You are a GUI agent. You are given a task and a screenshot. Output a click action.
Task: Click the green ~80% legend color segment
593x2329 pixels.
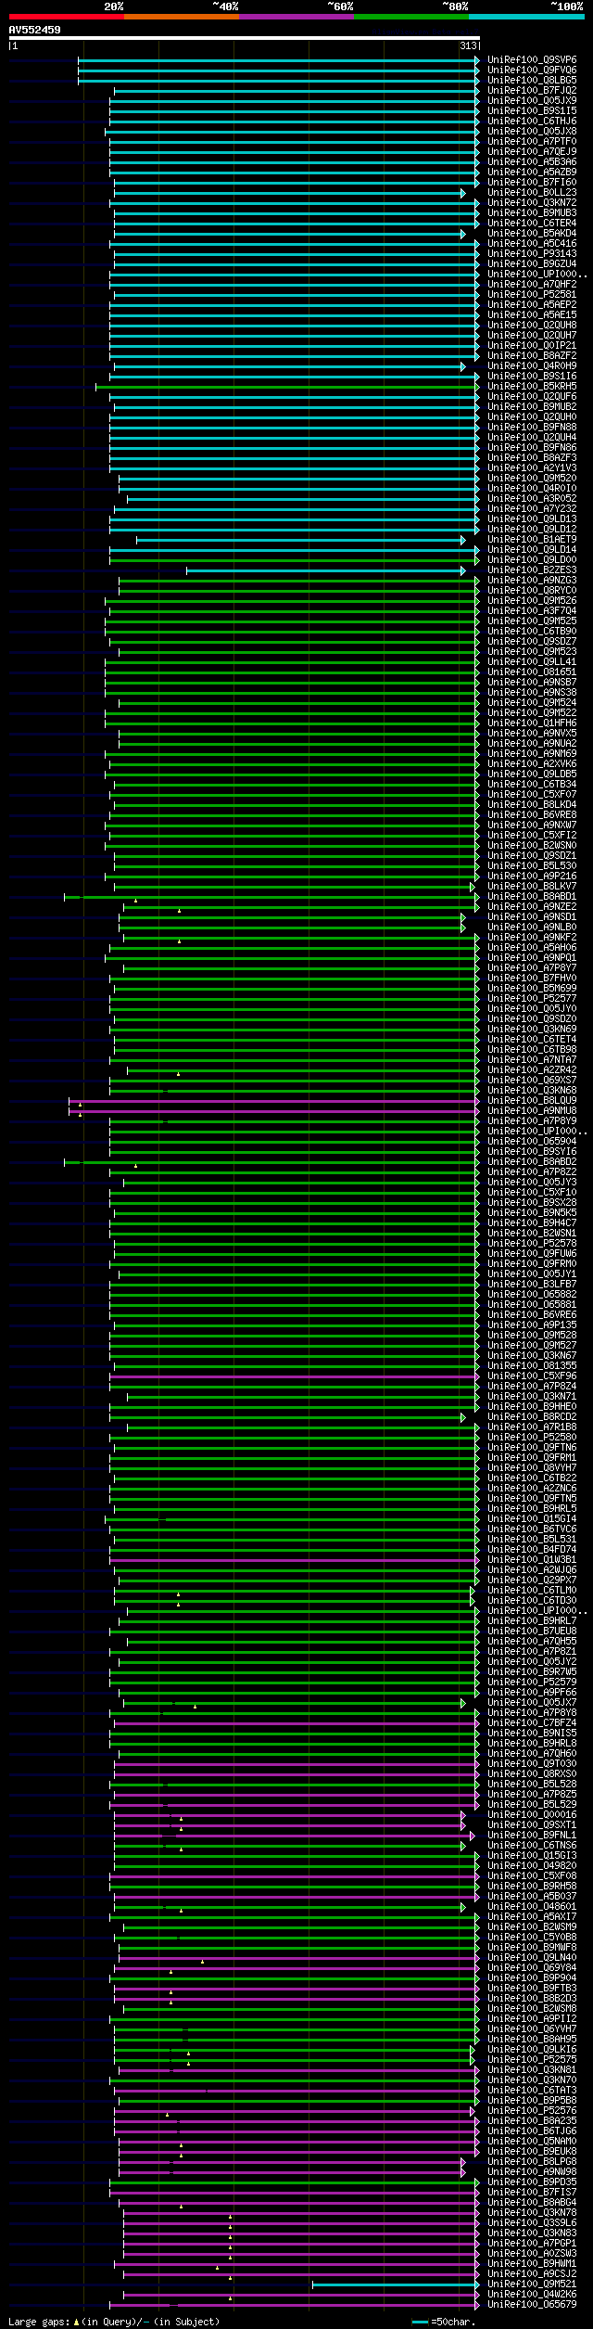411,17
